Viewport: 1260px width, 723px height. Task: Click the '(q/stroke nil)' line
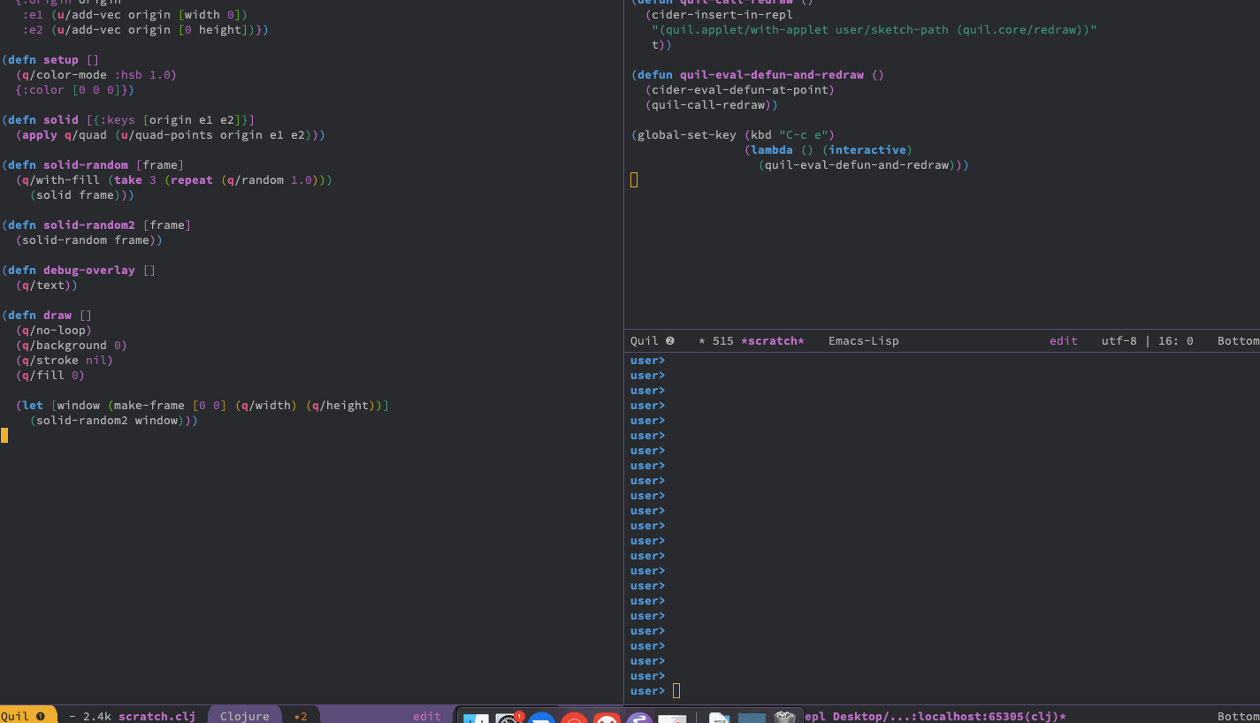(64, 360)
